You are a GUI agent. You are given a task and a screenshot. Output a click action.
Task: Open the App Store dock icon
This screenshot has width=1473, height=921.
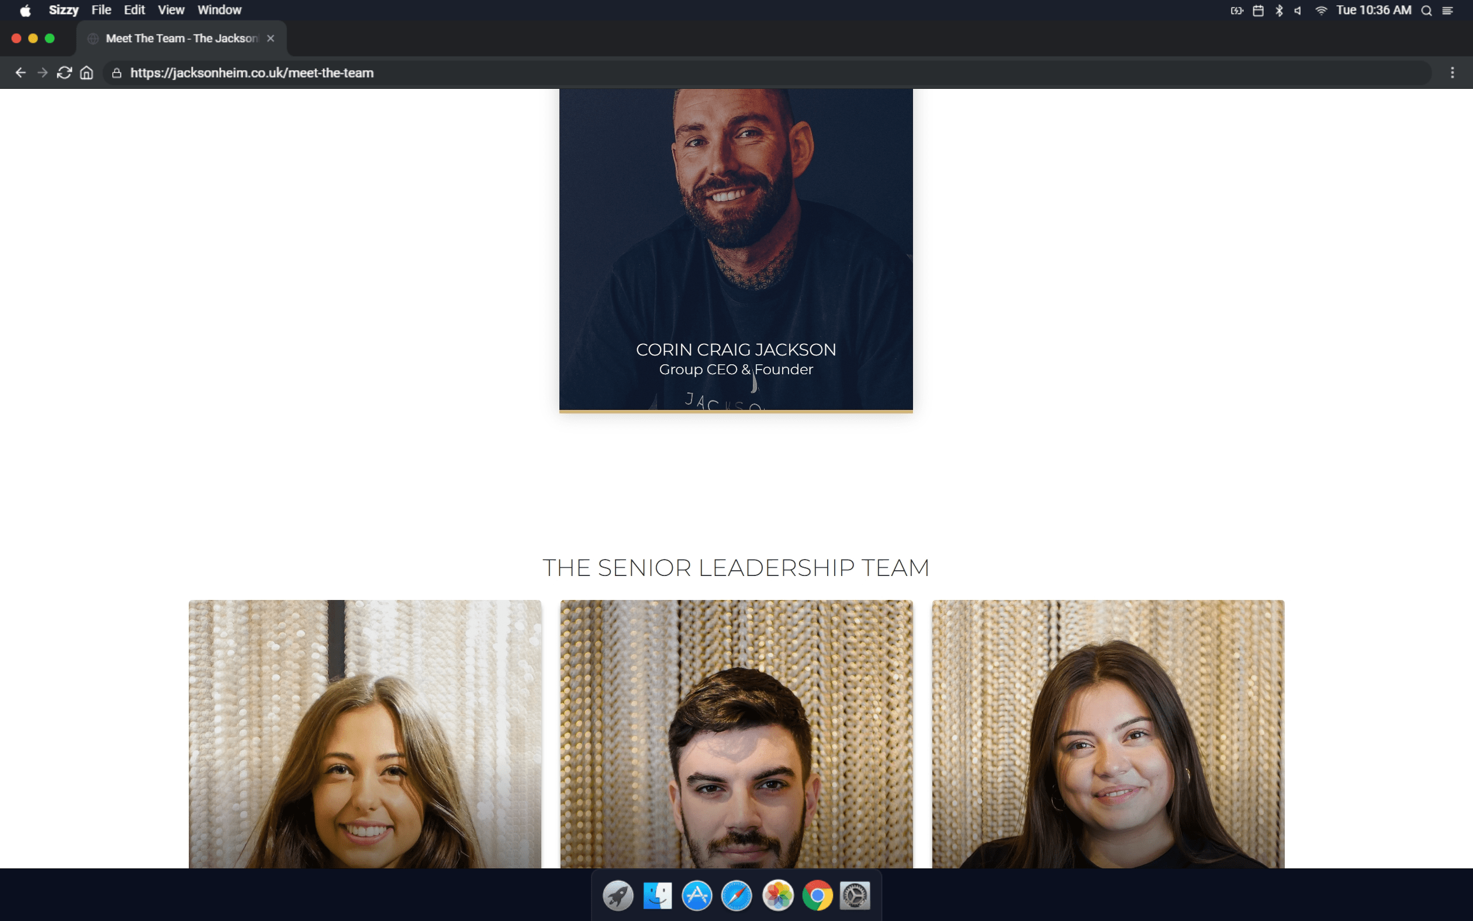[697, 896]
